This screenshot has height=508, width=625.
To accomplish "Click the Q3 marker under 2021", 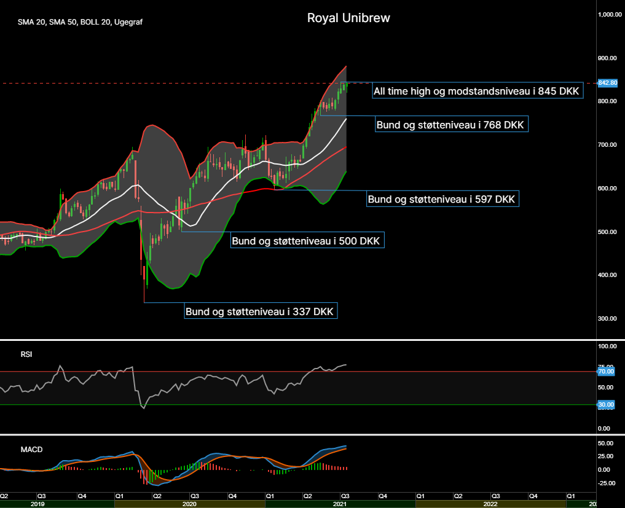I will pyautogui.click(x=345, y=496).
